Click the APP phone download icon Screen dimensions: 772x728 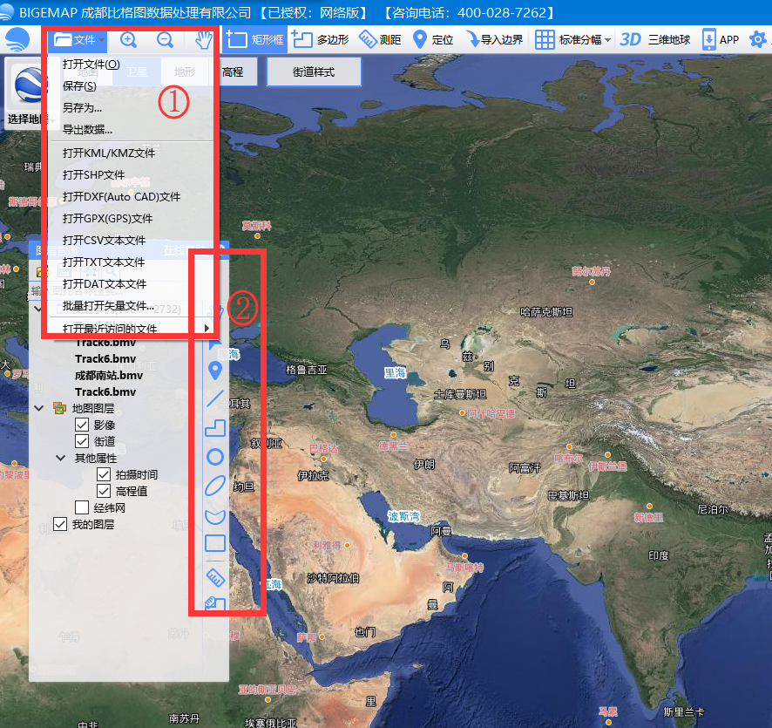click(x=709, y=39)
